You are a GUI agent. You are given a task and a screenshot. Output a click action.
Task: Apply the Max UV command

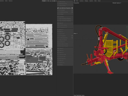tap(65, 23)
